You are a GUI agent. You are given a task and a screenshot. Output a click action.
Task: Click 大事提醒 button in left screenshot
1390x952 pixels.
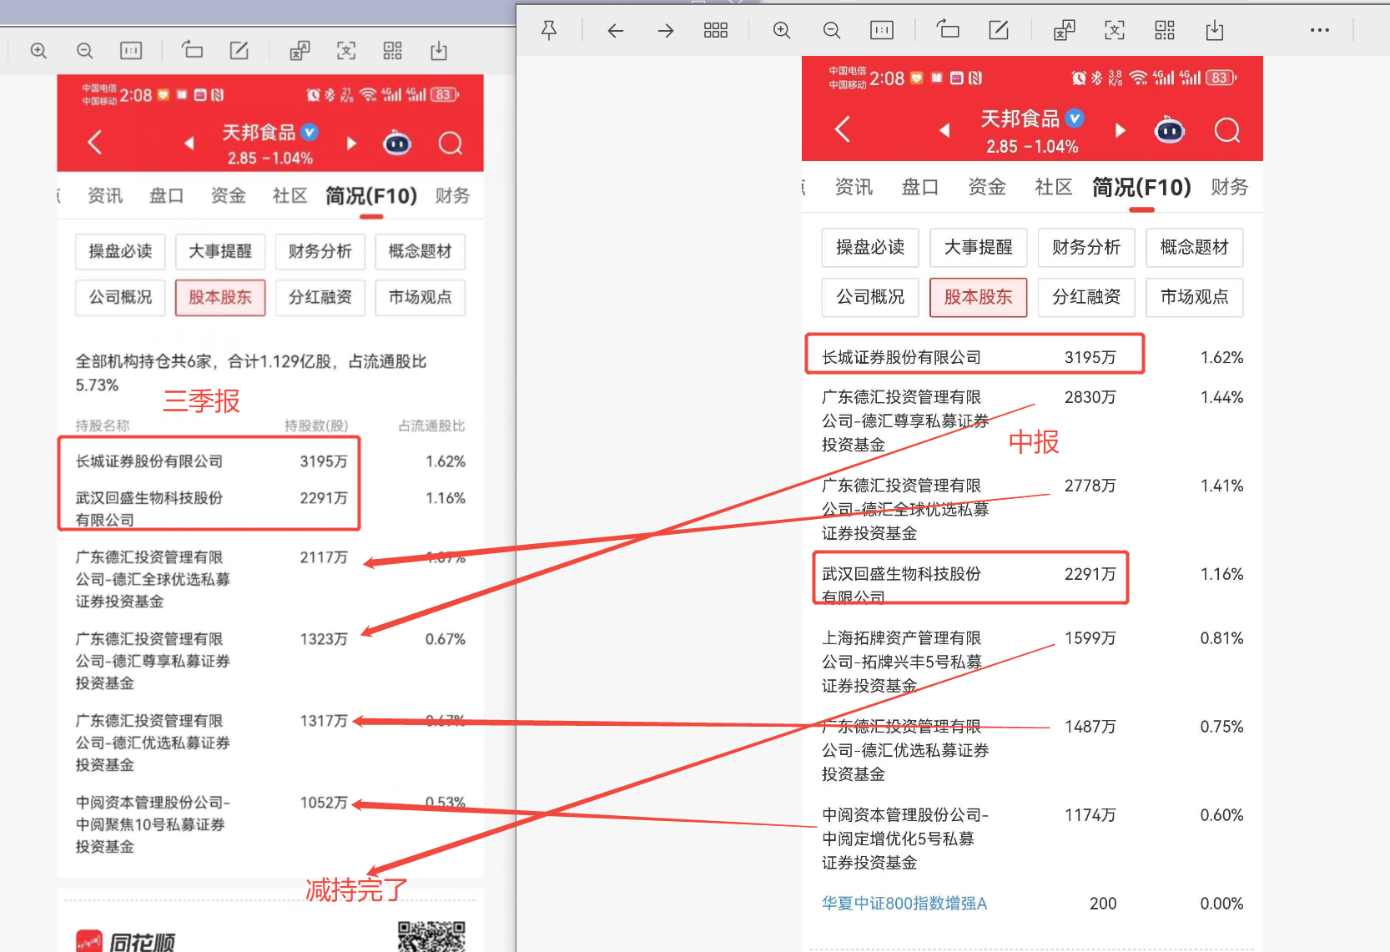click(x=220, y=251)
